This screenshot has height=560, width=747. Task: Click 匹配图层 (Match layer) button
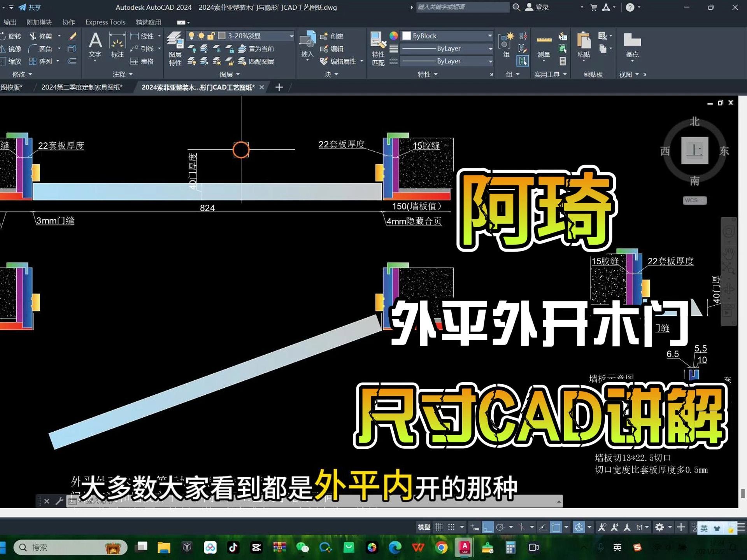(x=256, y=61)
